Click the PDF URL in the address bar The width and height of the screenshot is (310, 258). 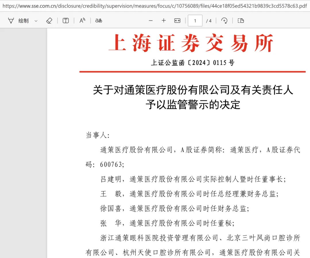[x=155, y=6]
